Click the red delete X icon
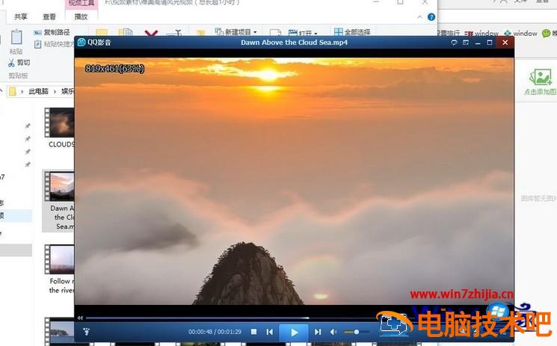Screen dimensions: 557x346 [152, 34]
